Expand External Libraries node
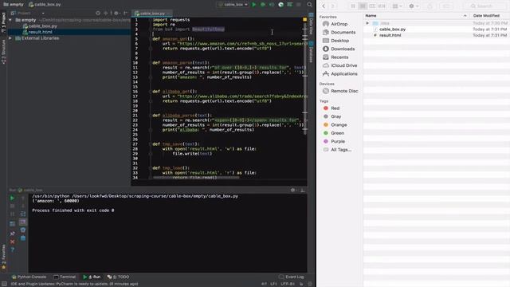This screenshot has width=510, height=287. pos(10,38)
